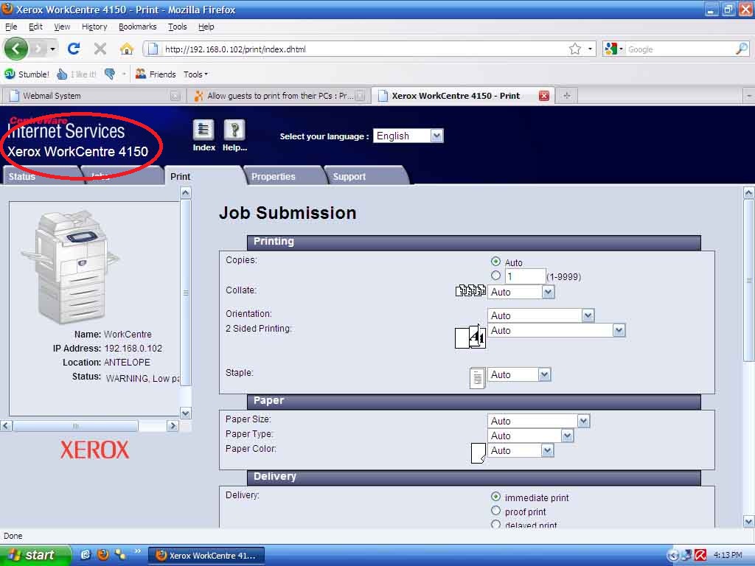This screenshot has height=566, width=755.
Task: Open the back history dropdown arrow
Action: point(52,49)
